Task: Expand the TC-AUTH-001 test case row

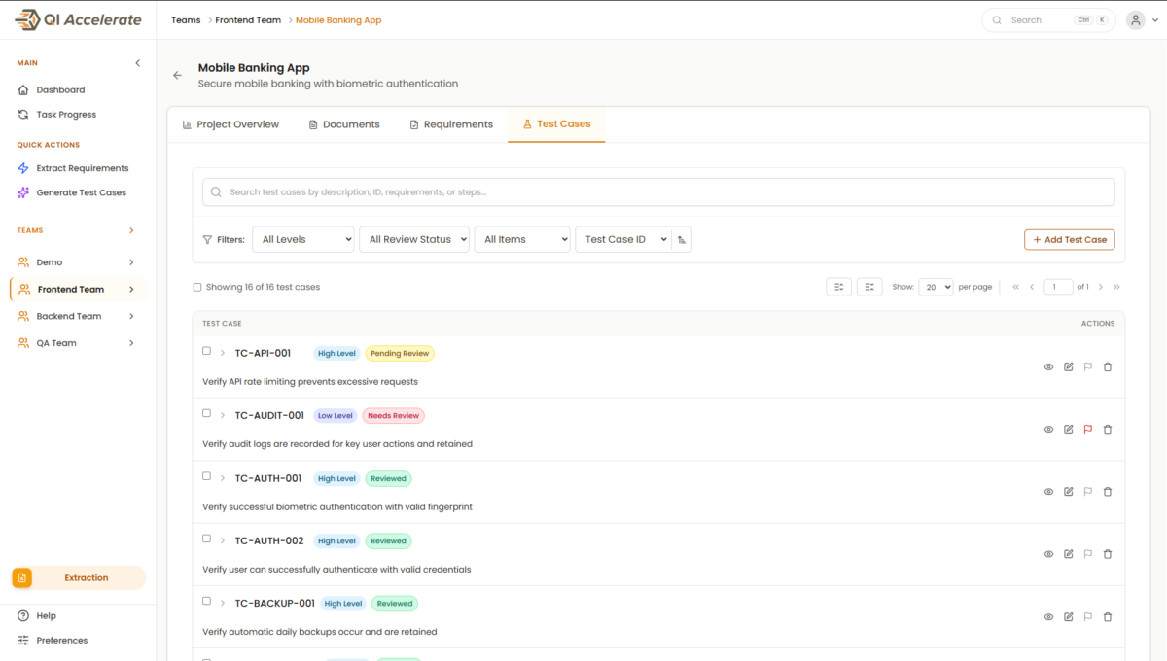Action: pyautogui.click(x=223, y=478)
